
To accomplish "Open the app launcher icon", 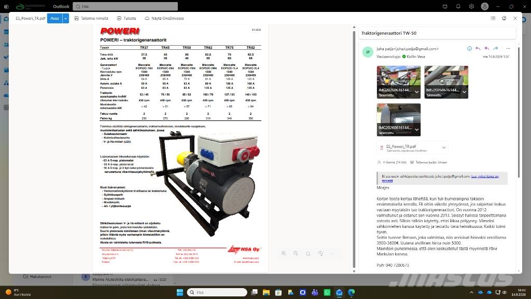I will coord(6,6).
